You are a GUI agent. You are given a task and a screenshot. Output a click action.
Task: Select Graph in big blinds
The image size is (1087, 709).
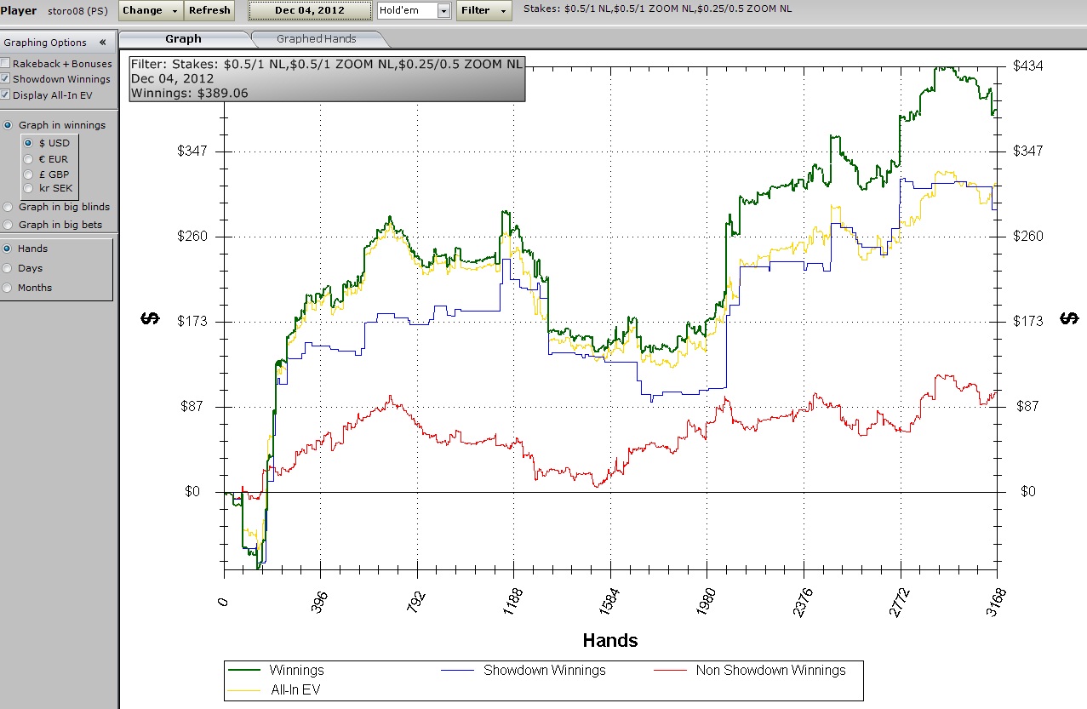pos(9,207)
